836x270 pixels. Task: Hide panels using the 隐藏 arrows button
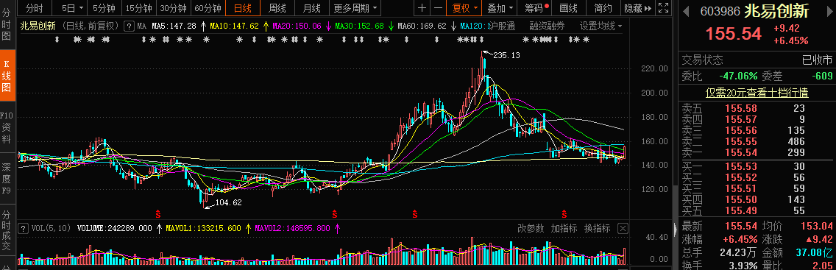click(x=637, y=8)
